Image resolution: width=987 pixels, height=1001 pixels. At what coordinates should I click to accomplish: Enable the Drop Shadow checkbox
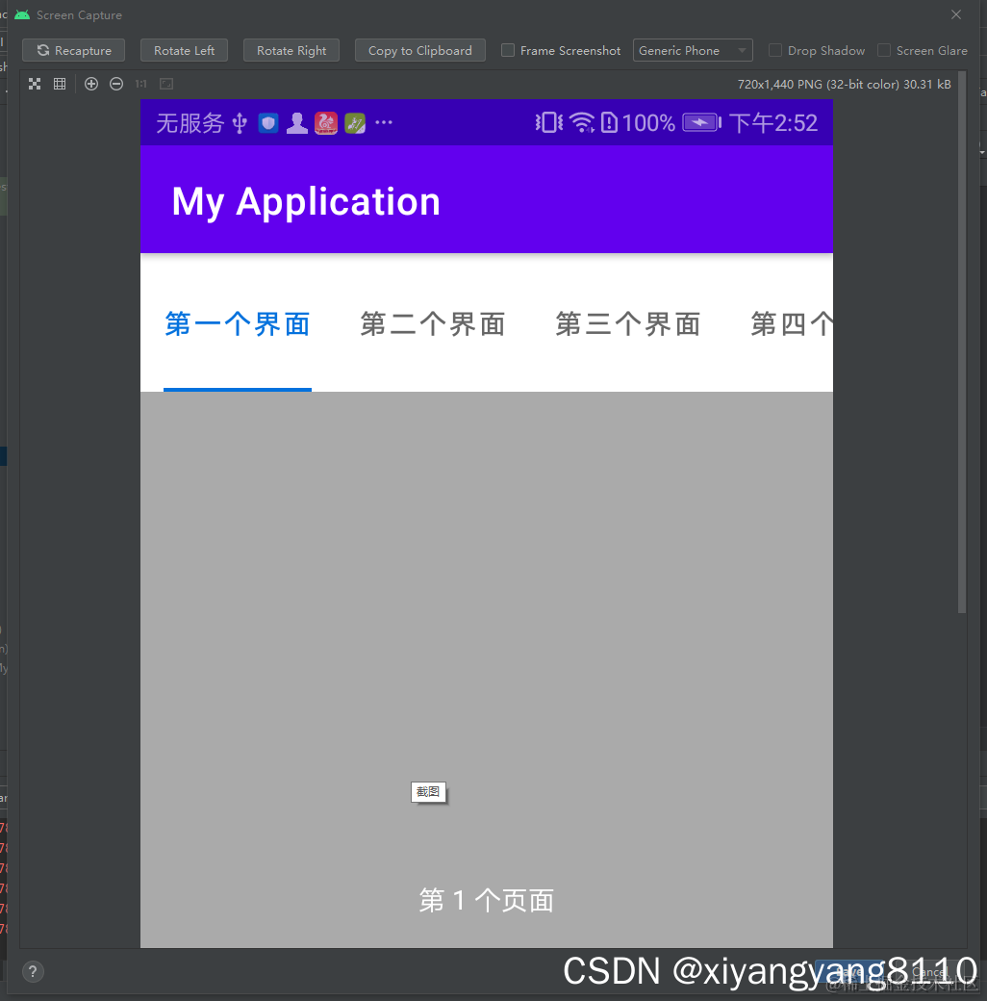(773, 50)
